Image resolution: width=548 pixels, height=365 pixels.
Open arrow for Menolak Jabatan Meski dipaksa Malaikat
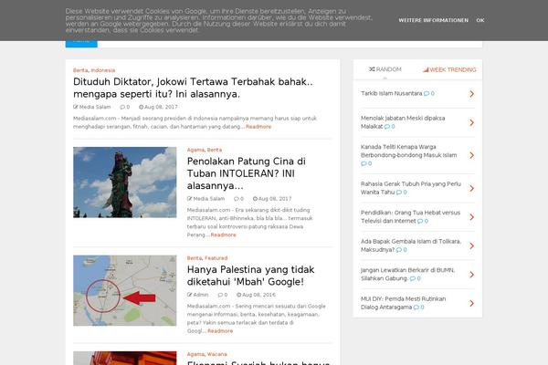tap(472, 122)
